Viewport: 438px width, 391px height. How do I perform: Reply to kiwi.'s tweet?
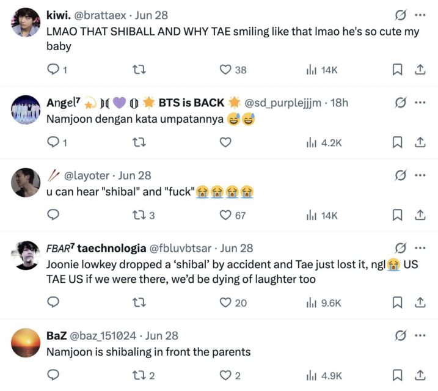(53, 70)
